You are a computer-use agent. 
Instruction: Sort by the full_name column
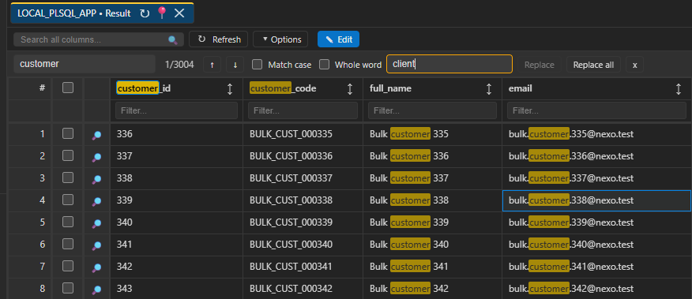pos(488,89)
